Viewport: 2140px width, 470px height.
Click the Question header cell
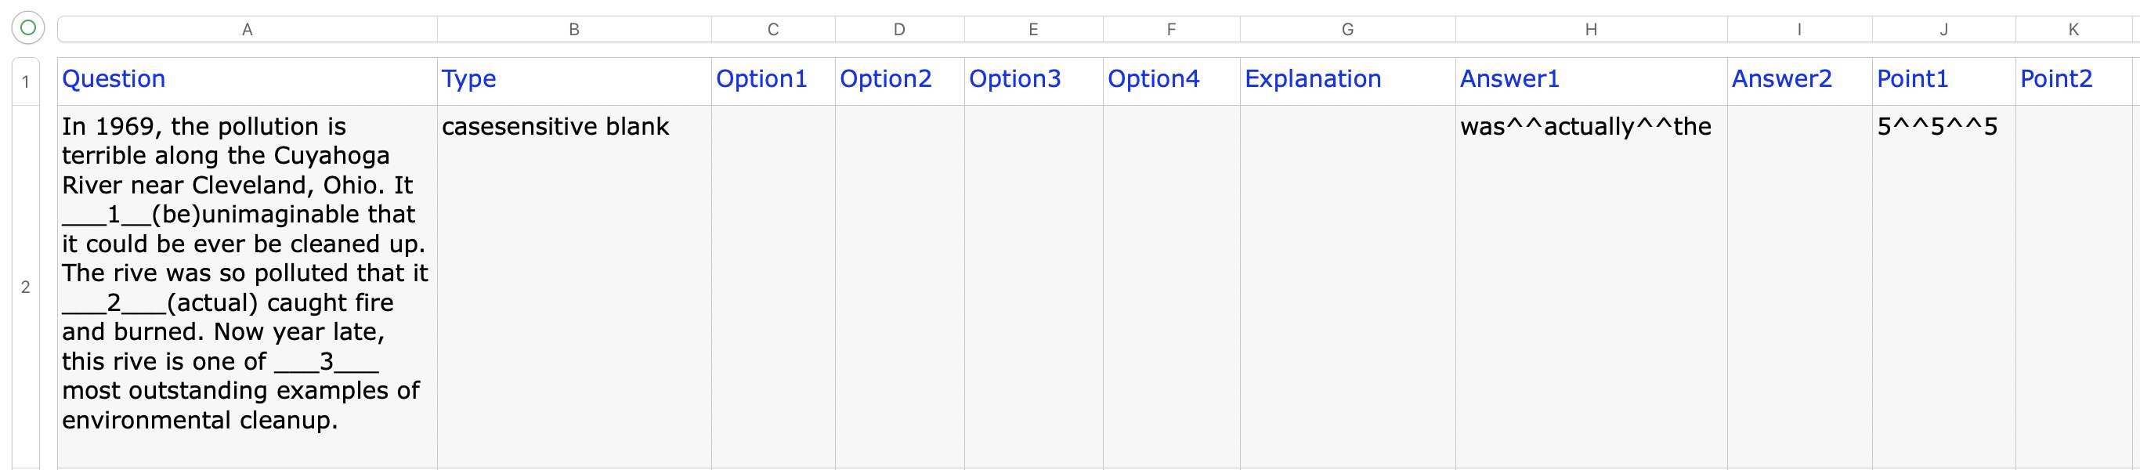pos(247,80)
